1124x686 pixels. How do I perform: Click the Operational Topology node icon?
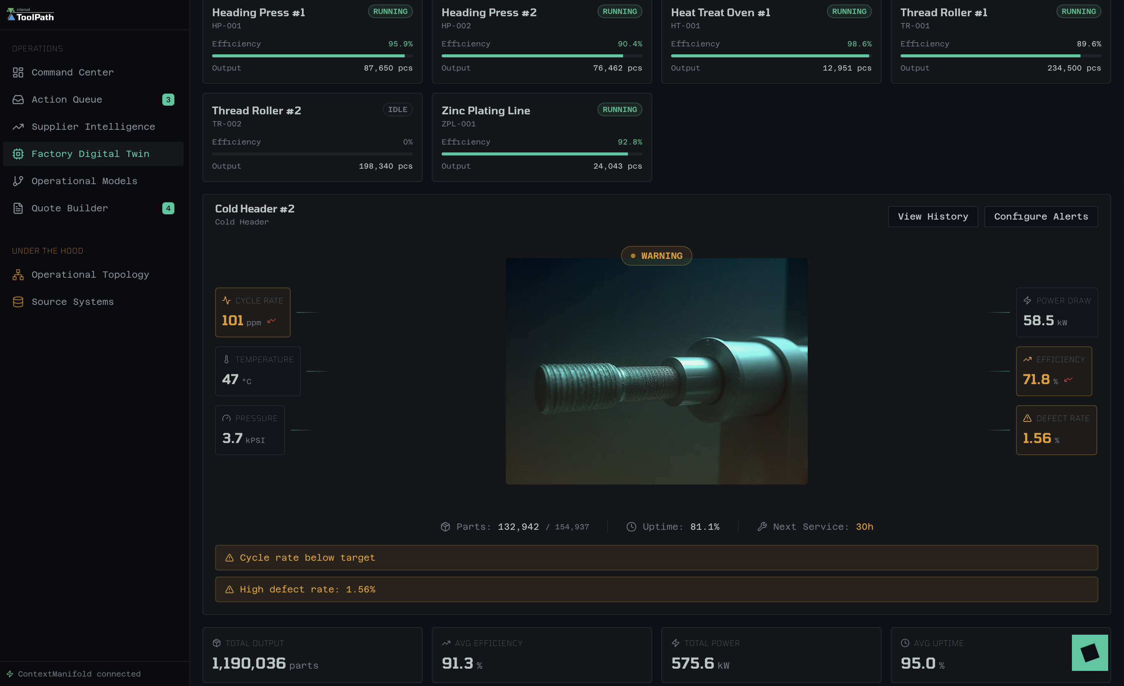18,274
